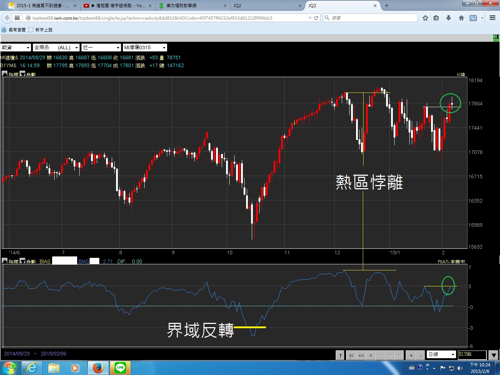The height and width of the screenshot is (375, 500).
Task: Switch to the 2015-1 有錢買不到健康 tab
Action: pyautogui.click(x=43, y=6)
